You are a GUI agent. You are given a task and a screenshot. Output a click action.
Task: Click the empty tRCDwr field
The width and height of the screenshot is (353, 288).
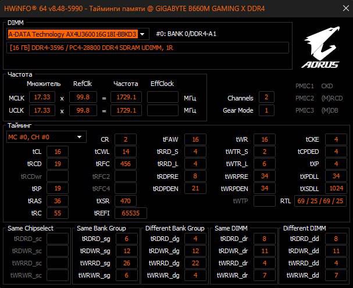[x=58, y=176]
